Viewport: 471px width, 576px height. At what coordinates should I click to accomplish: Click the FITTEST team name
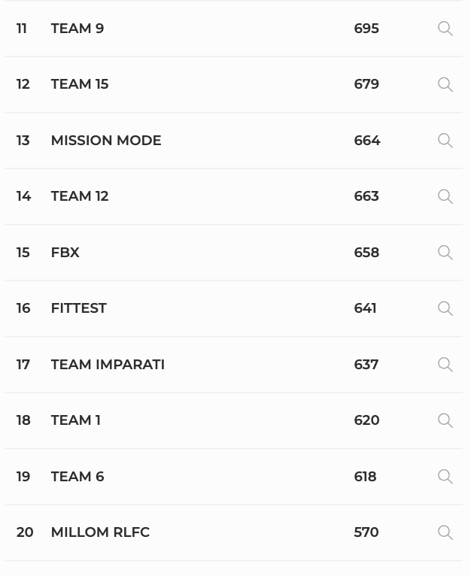click(79, 308)
